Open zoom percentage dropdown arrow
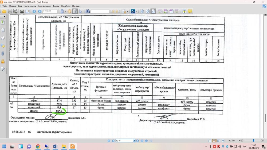This screenshot has height=150, width=267. click(x=239, y=141)
